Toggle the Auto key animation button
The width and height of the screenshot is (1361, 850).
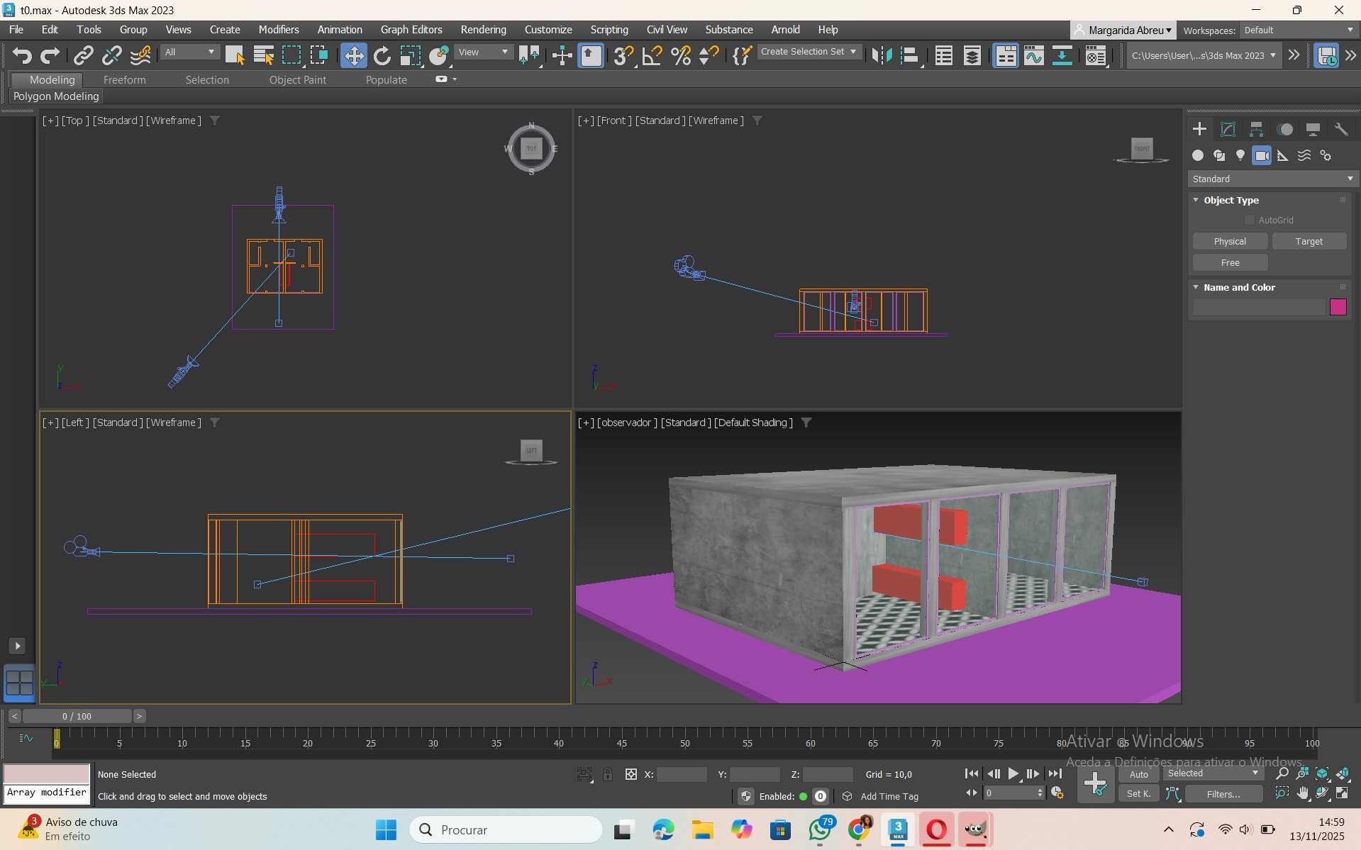click(x=1138, y=774)
